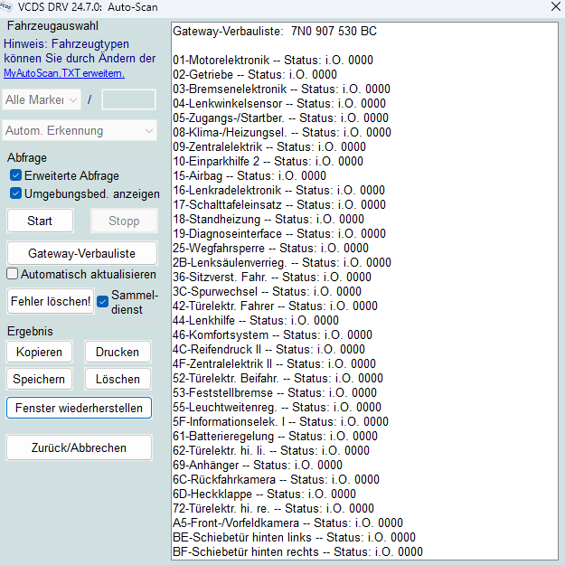
Task: Uncheck the Sammeldienst checkbox
Action: coord(103,301)
